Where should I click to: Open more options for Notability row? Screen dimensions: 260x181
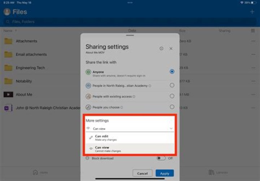[x=253, y=81]
